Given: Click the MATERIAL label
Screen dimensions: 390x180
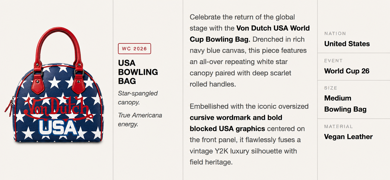Looking at the screenshot, I should 339,126.
